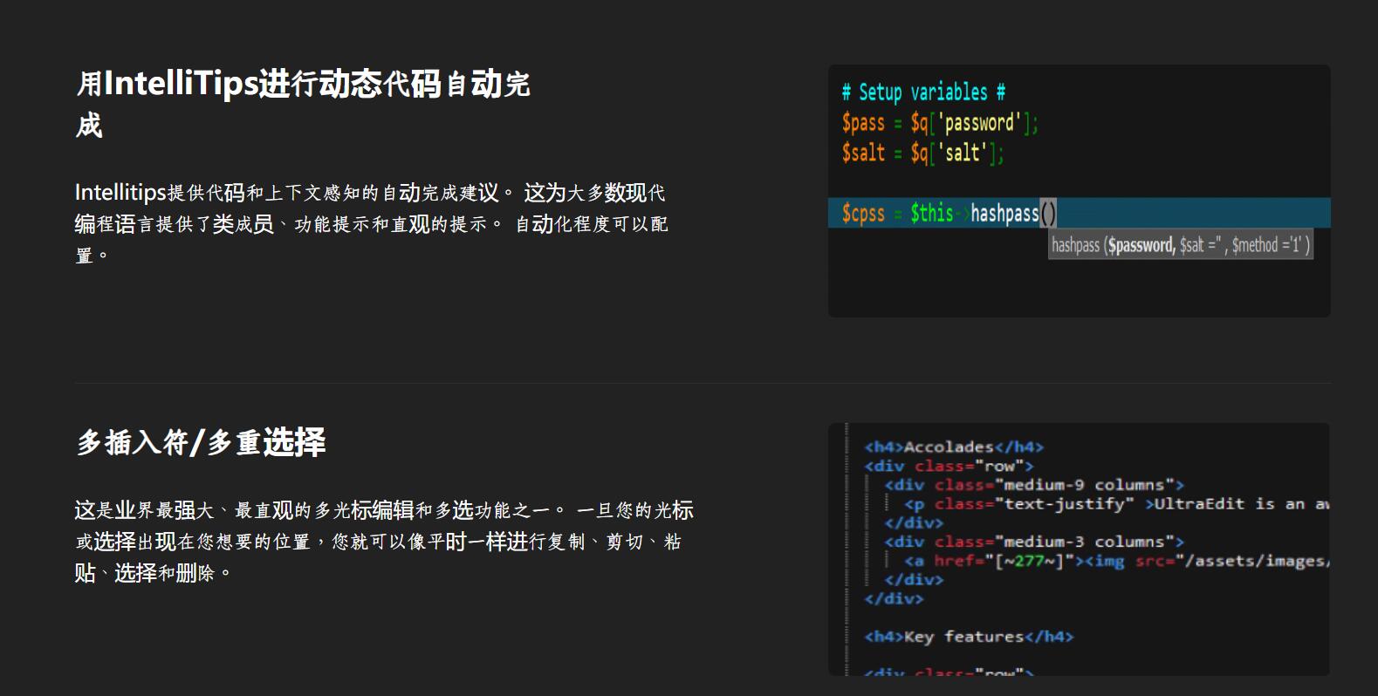Click the '# Setup variables #' code line

(923, 92)
